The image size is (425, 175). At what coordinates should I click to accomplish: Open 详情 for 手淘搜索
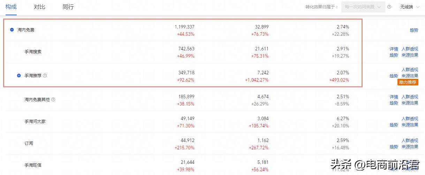[394, 49]
